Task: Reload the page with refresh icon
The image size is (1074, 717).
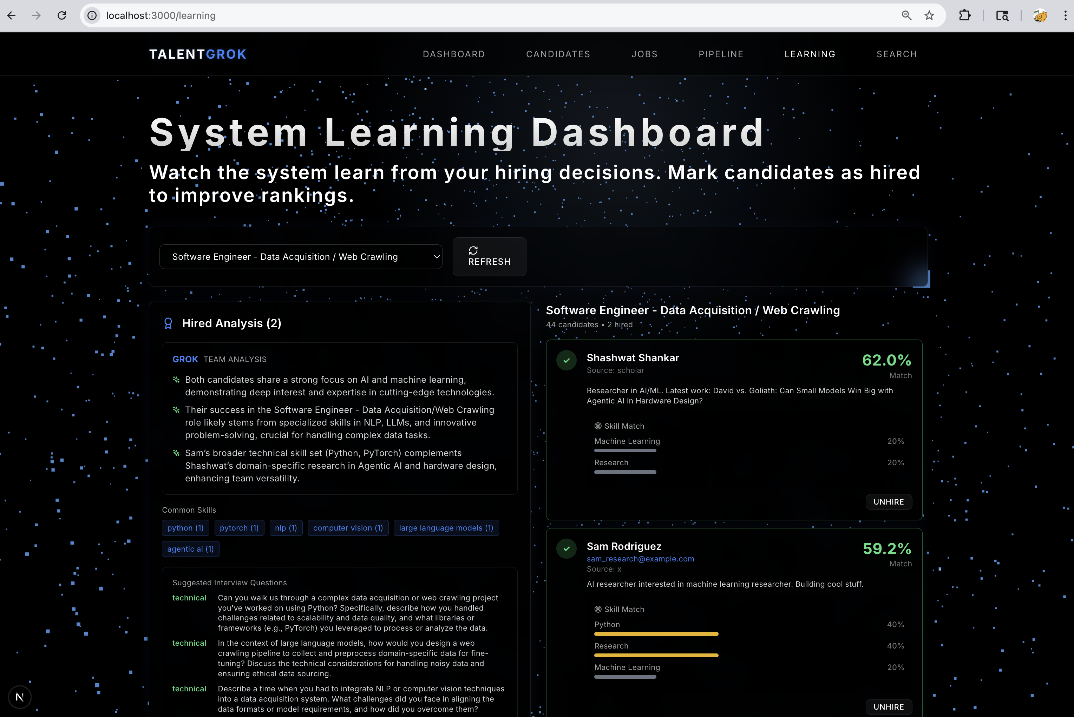Action: point(62,15)
